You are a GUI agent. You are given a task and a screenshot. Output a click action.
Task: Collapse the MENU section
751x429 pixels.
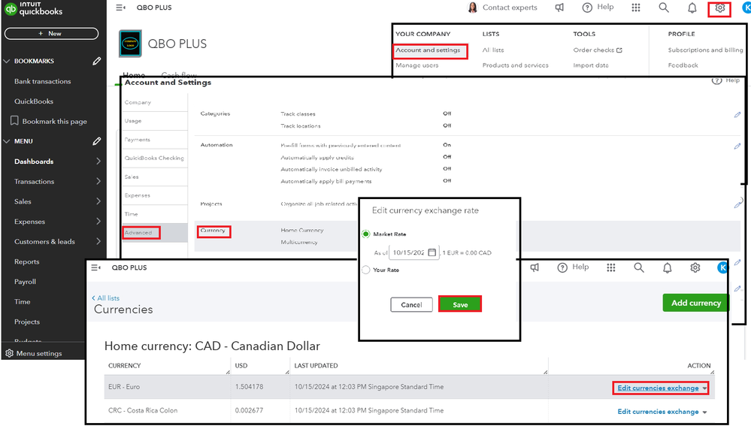tap(7, 141)
